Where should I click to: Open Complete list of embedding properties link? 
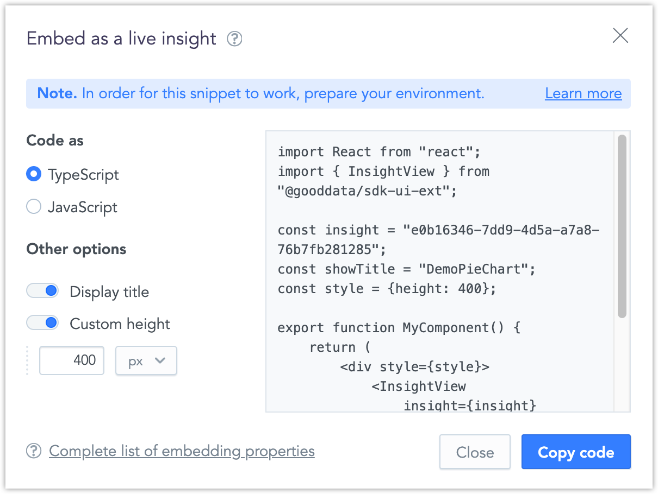click(x=182, y=451)
